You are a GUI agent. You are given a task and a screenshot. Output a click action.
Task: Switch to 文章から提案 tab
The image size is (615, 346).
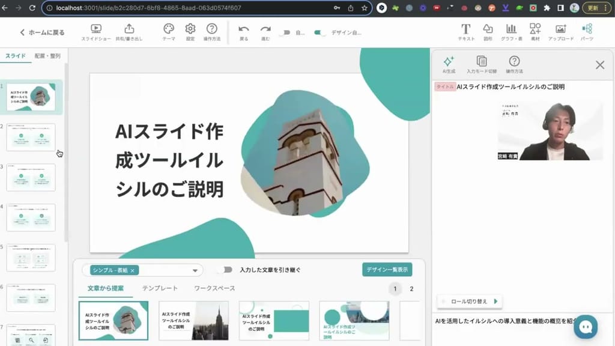(106, 288)
